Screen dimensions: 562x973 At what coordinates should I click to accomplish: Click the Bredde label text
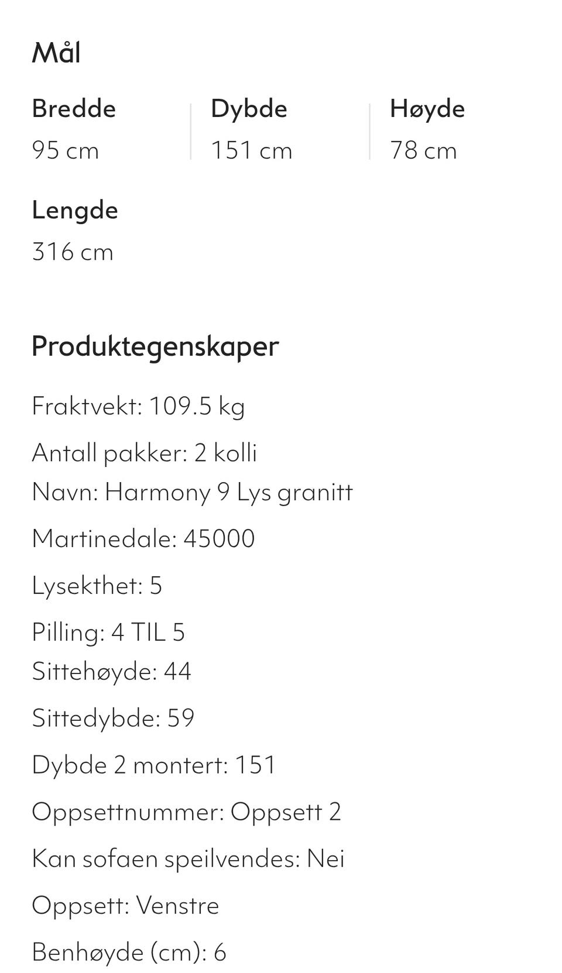(x=74, y=109)
